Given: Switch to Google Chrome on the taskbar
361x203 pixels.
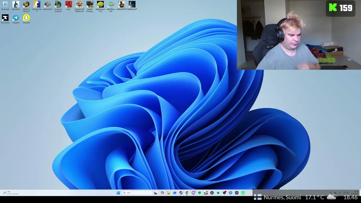Looking at the screenshot, I should pos(187,193).
